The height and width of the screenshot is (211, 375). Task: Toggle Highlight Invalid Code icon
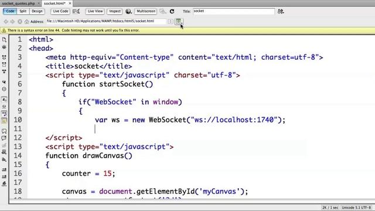click(x=4, y=107)
